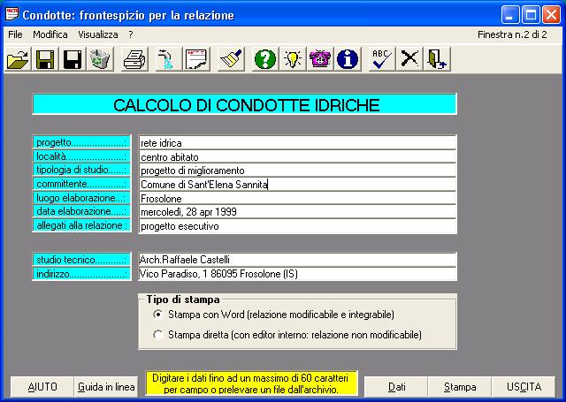Open help with green question mark icon

pyautogui.click(x=264, y=59)
